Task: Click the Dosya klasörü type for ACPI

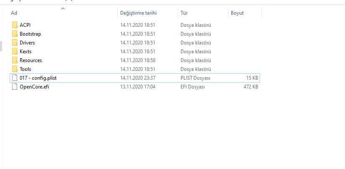Action: [x=196, y=25]
